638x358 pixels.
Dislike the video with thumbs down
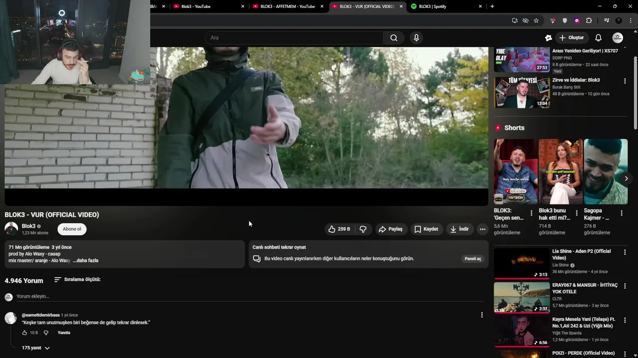click(x=363, y=229)
